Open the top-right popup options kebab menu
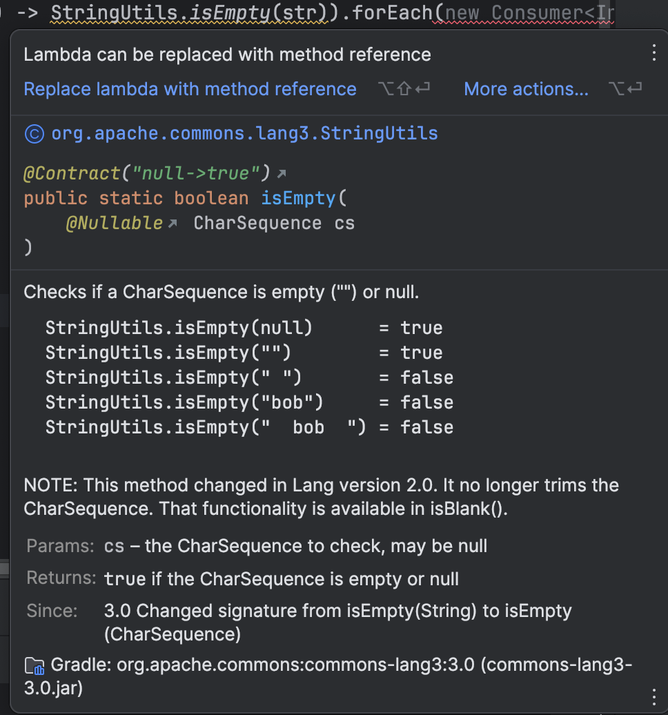This screenshot has width=668, height=715. [x=654, y=53]
